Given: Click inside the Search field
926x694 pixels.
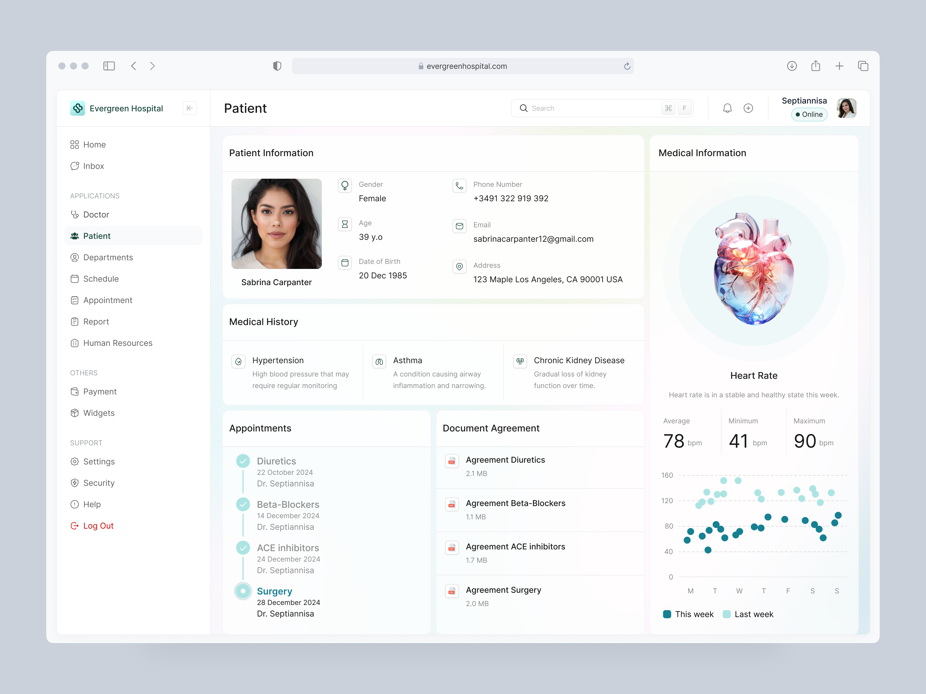Looking at the screenshot, I should click(586, 108).
